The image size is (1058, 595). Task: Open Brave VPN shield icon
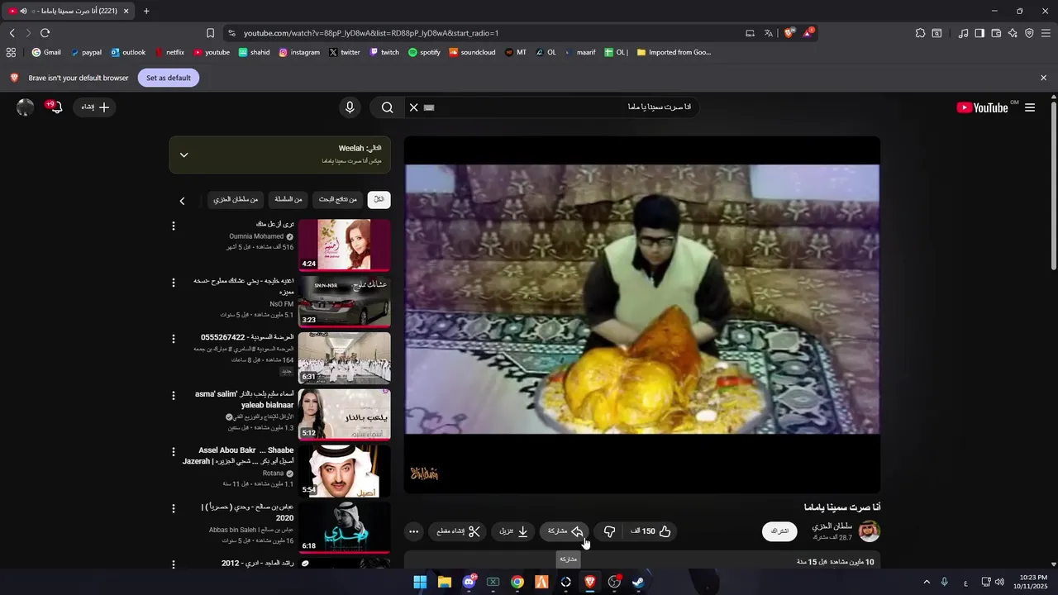(x=1029, y=33)
